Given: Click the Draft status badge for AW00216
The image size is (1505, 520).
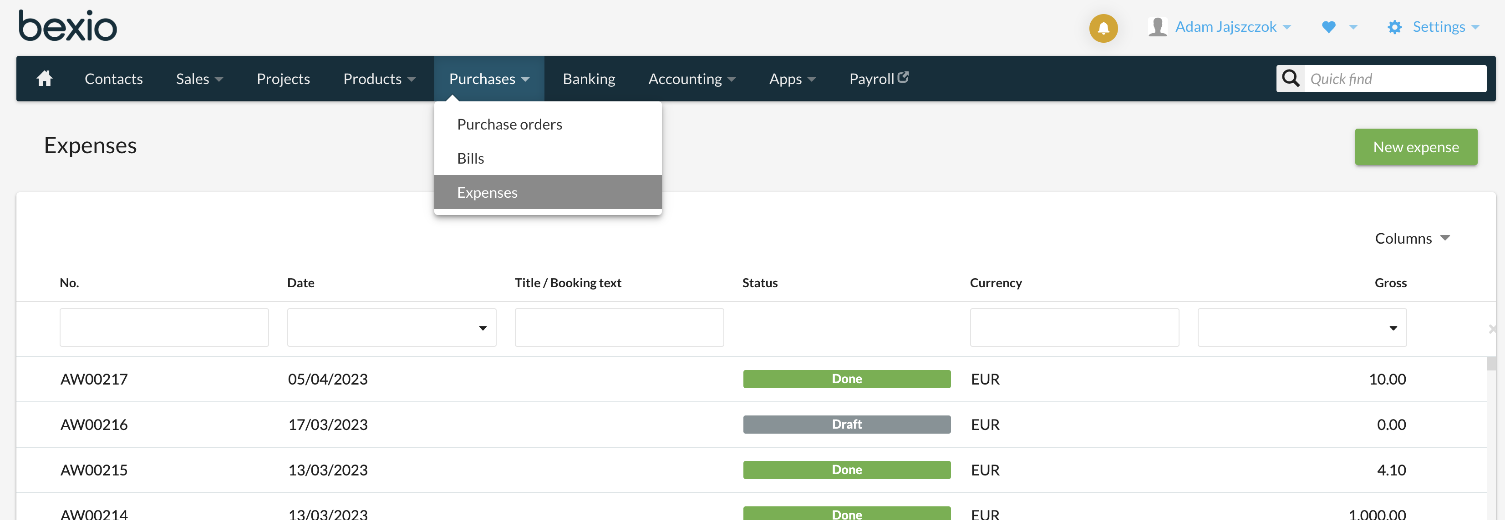Looking at the screenshot, I should coord(846,424).
